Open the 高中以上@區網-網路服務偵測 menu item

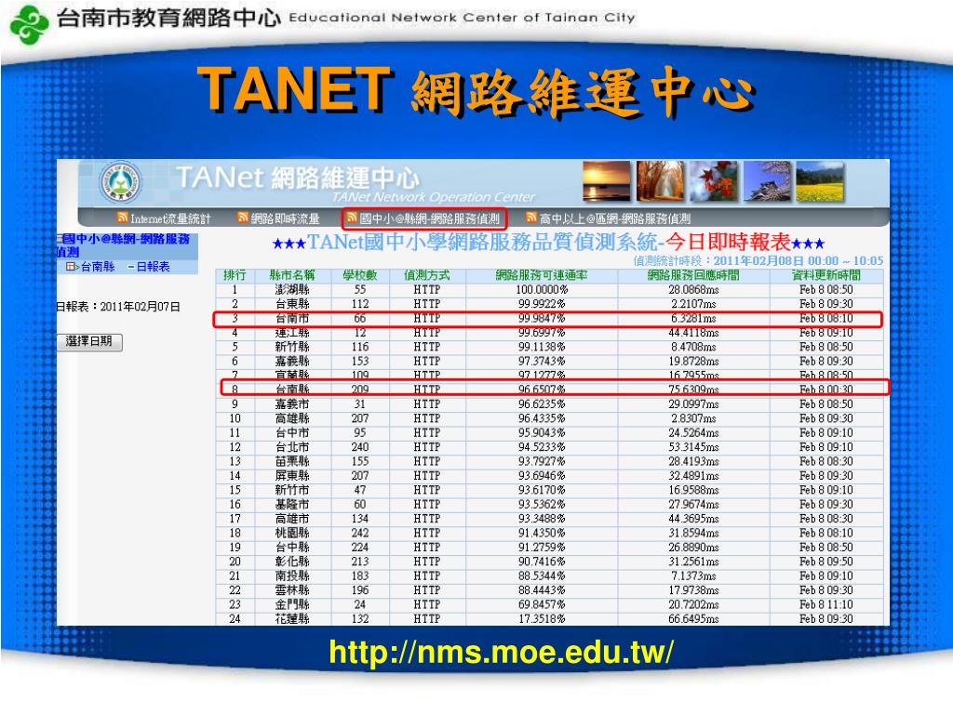pyautogui.click(x=614, y=218)
